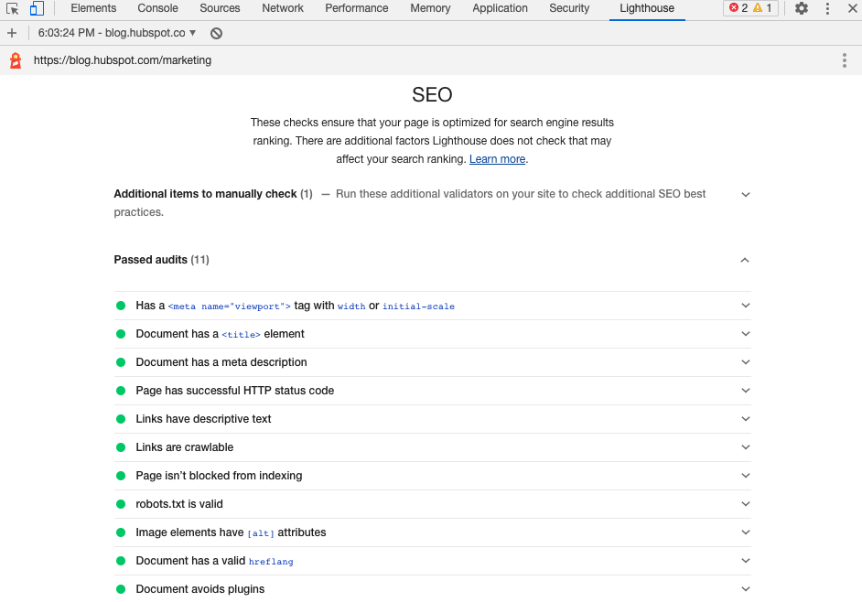
Task: Switch to the Console tab
Action: [x=158, y=8]
